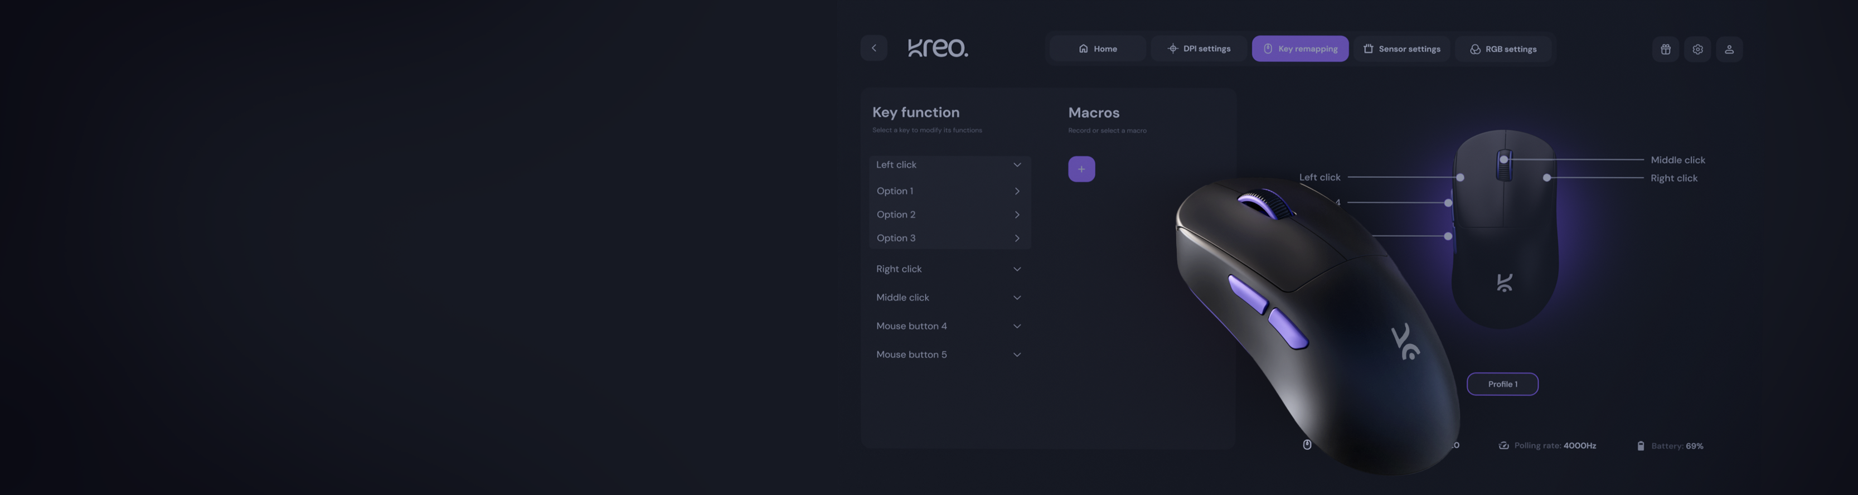Click the Kreo logo
Screen dimensions: 1858x495
click(x=938, y=47)
